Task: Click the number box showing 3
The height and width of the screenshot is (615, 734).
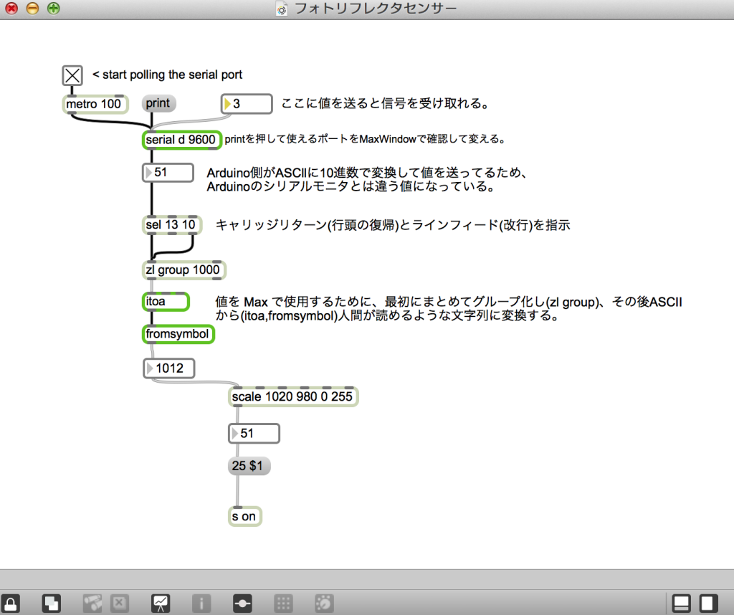Action: 246,103
